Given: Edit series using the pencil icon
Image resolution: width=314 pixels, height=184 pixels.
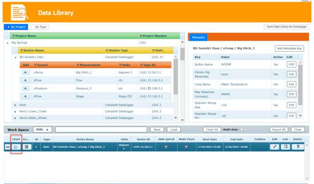Looking at the screenshot, I should pos(274,147).
